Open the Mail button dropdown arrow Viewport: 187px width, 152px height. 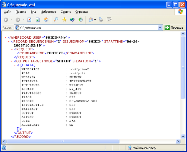click(95, 20)
